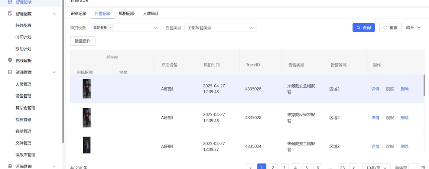Image resolution: width=429 pixels, height=169 pixels.
Task: Click the 系统管理 gear icon
Action: coord(10,166)
